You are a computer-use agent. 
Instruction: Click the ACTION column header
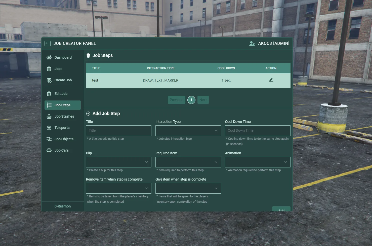pyautogui.click(x=271, y=68)
